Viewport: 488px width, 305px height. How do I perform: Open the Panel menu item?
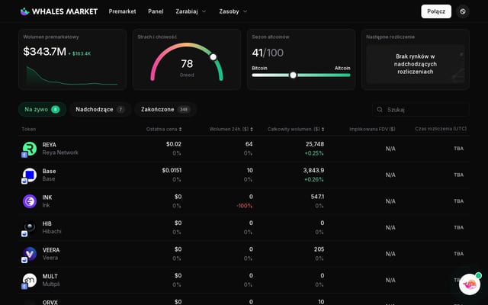(156, 11)
